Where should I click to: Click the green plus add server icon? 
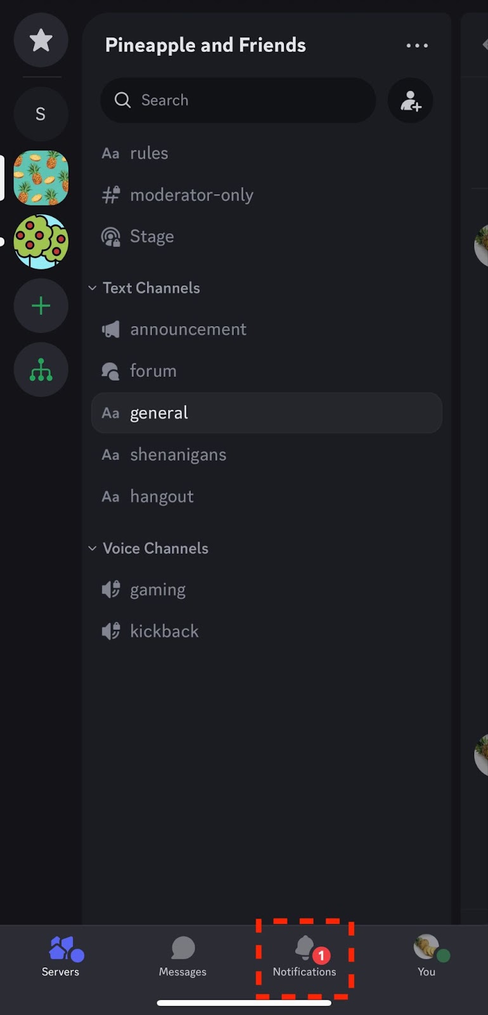point(41,306)
